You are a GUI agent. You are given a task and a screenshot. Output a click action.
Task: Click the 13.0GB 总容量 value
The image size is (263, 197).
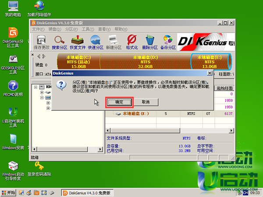click(185, 146)
